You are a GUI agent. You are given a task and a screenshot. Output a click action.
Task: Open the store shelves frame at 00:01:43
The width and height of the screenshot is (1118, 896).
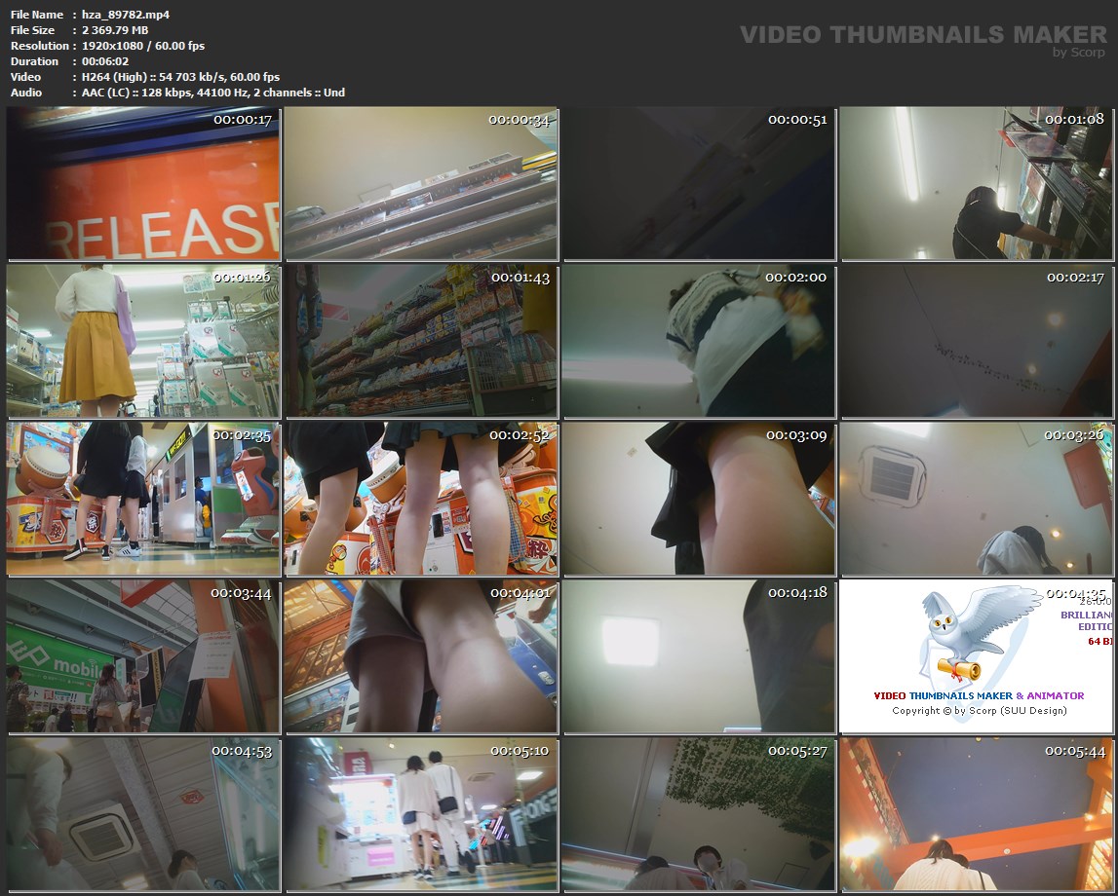tap(421, 341)
